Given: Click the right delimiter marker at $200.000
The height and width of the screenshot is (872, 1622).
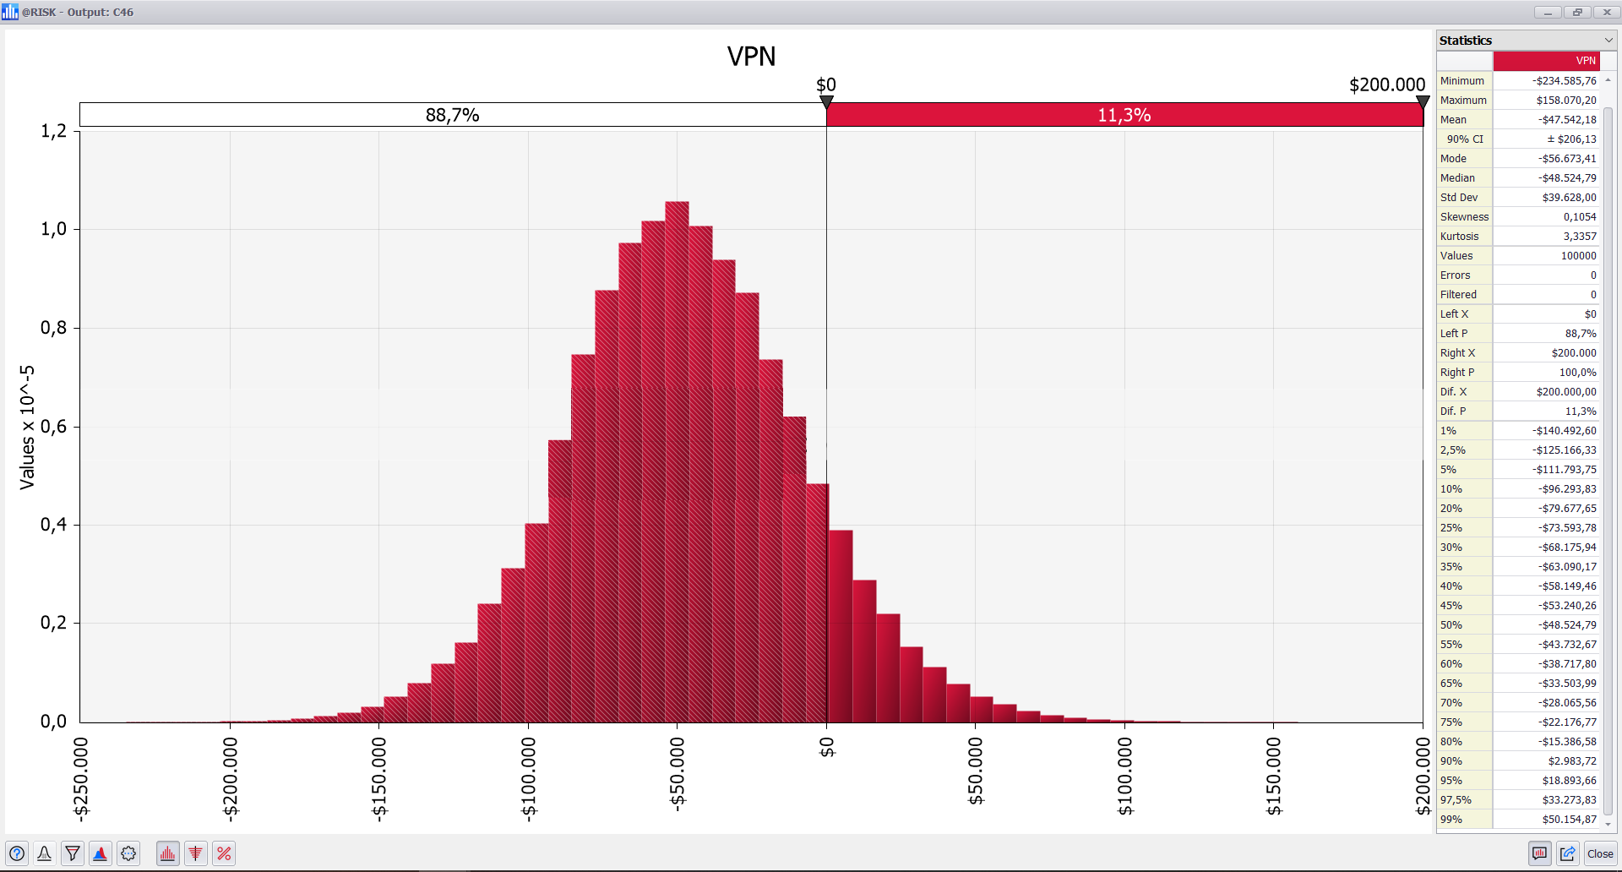Looking at the screenshot, I should 1423,101.
